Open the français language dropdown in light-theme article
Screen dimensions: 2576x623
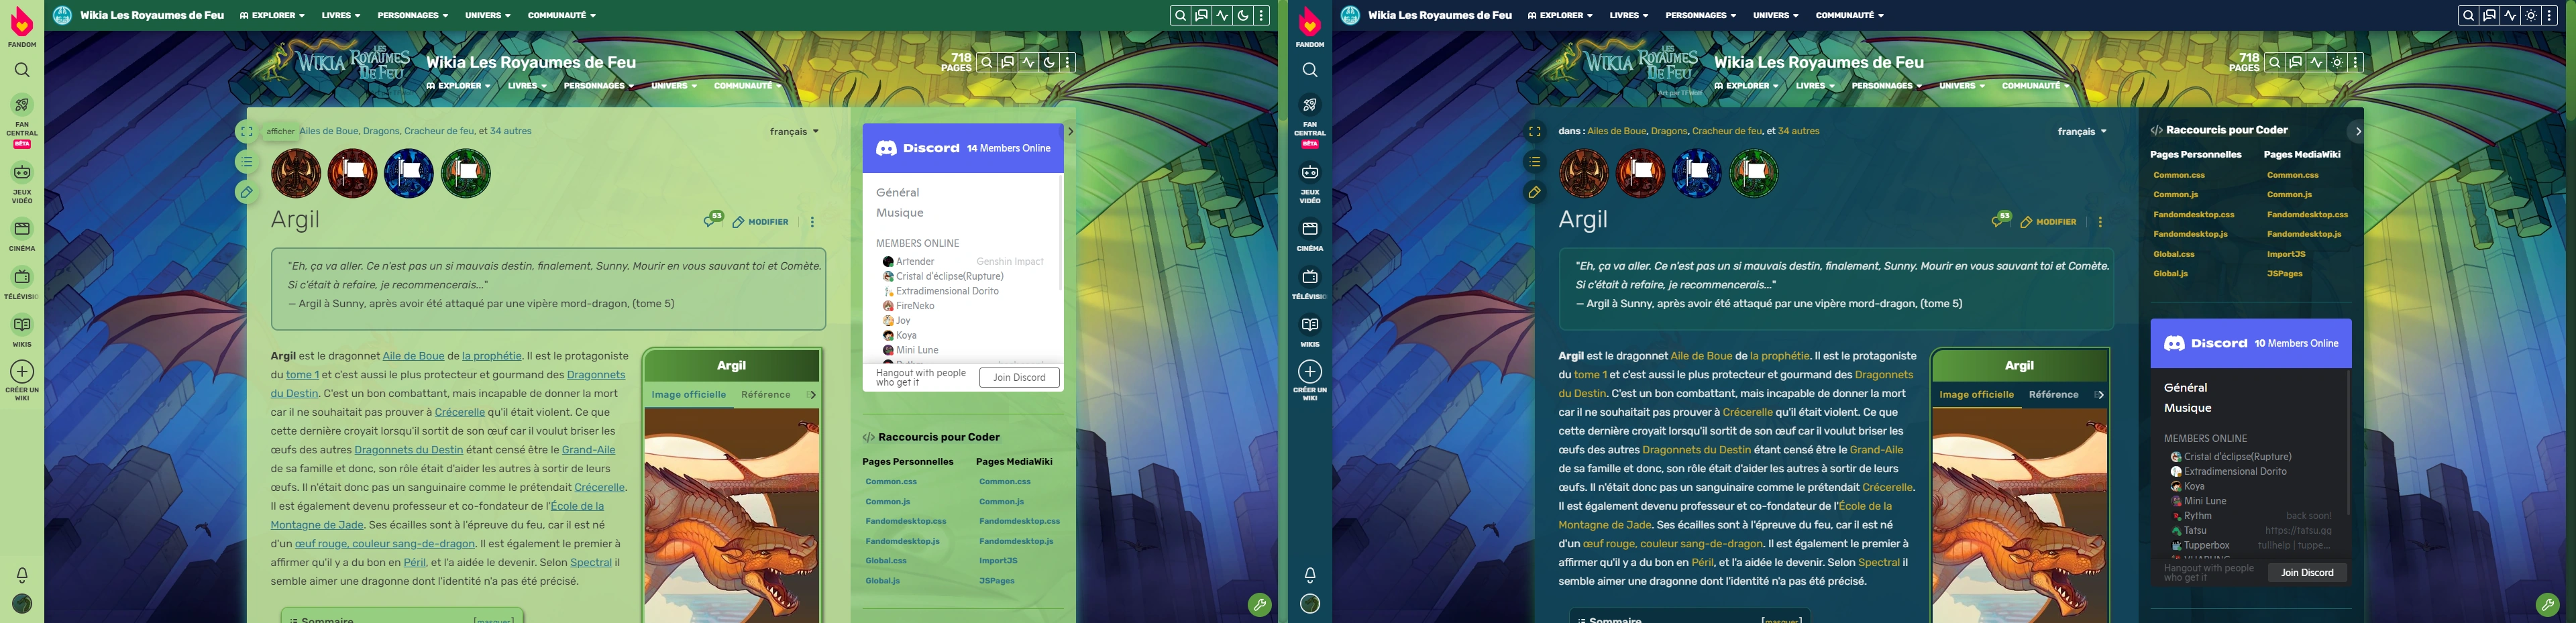pyautogui.click(x=794, y=132)
